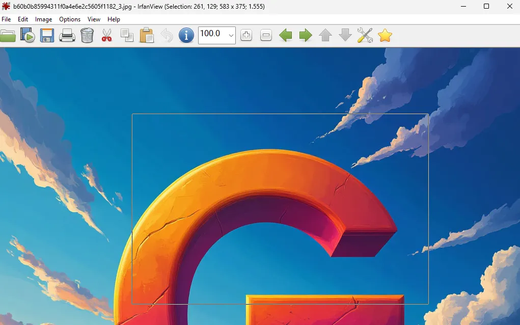Show image information via blue info icon

[186, 35]
